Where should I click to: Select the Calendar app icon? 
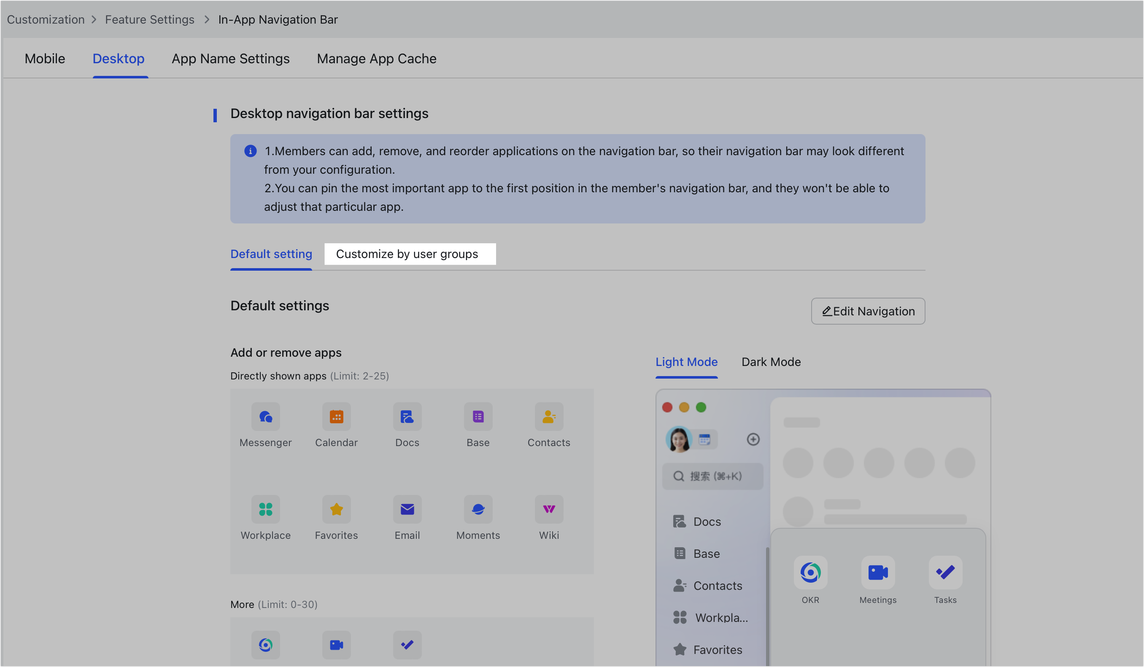click(x=336, y=417)
